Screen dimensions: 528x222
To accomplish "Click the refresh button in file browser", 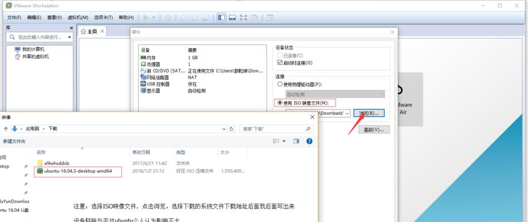I will pyautogui.click(x=231, y=129).
